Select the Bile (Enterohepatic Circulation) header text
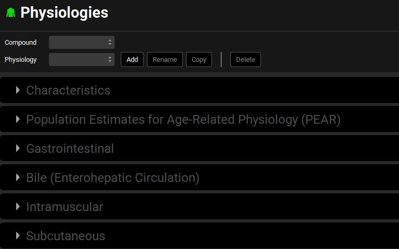The width and height of the screenshot is (399, 249). 113,178
